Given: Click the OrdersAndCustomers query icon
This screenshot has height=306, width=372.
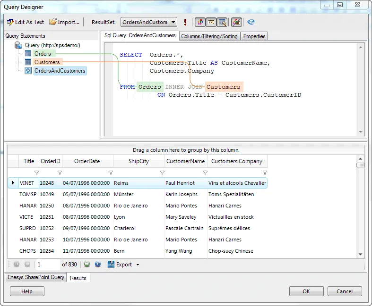Looking at the screenshot, I should tap(28, 71).
